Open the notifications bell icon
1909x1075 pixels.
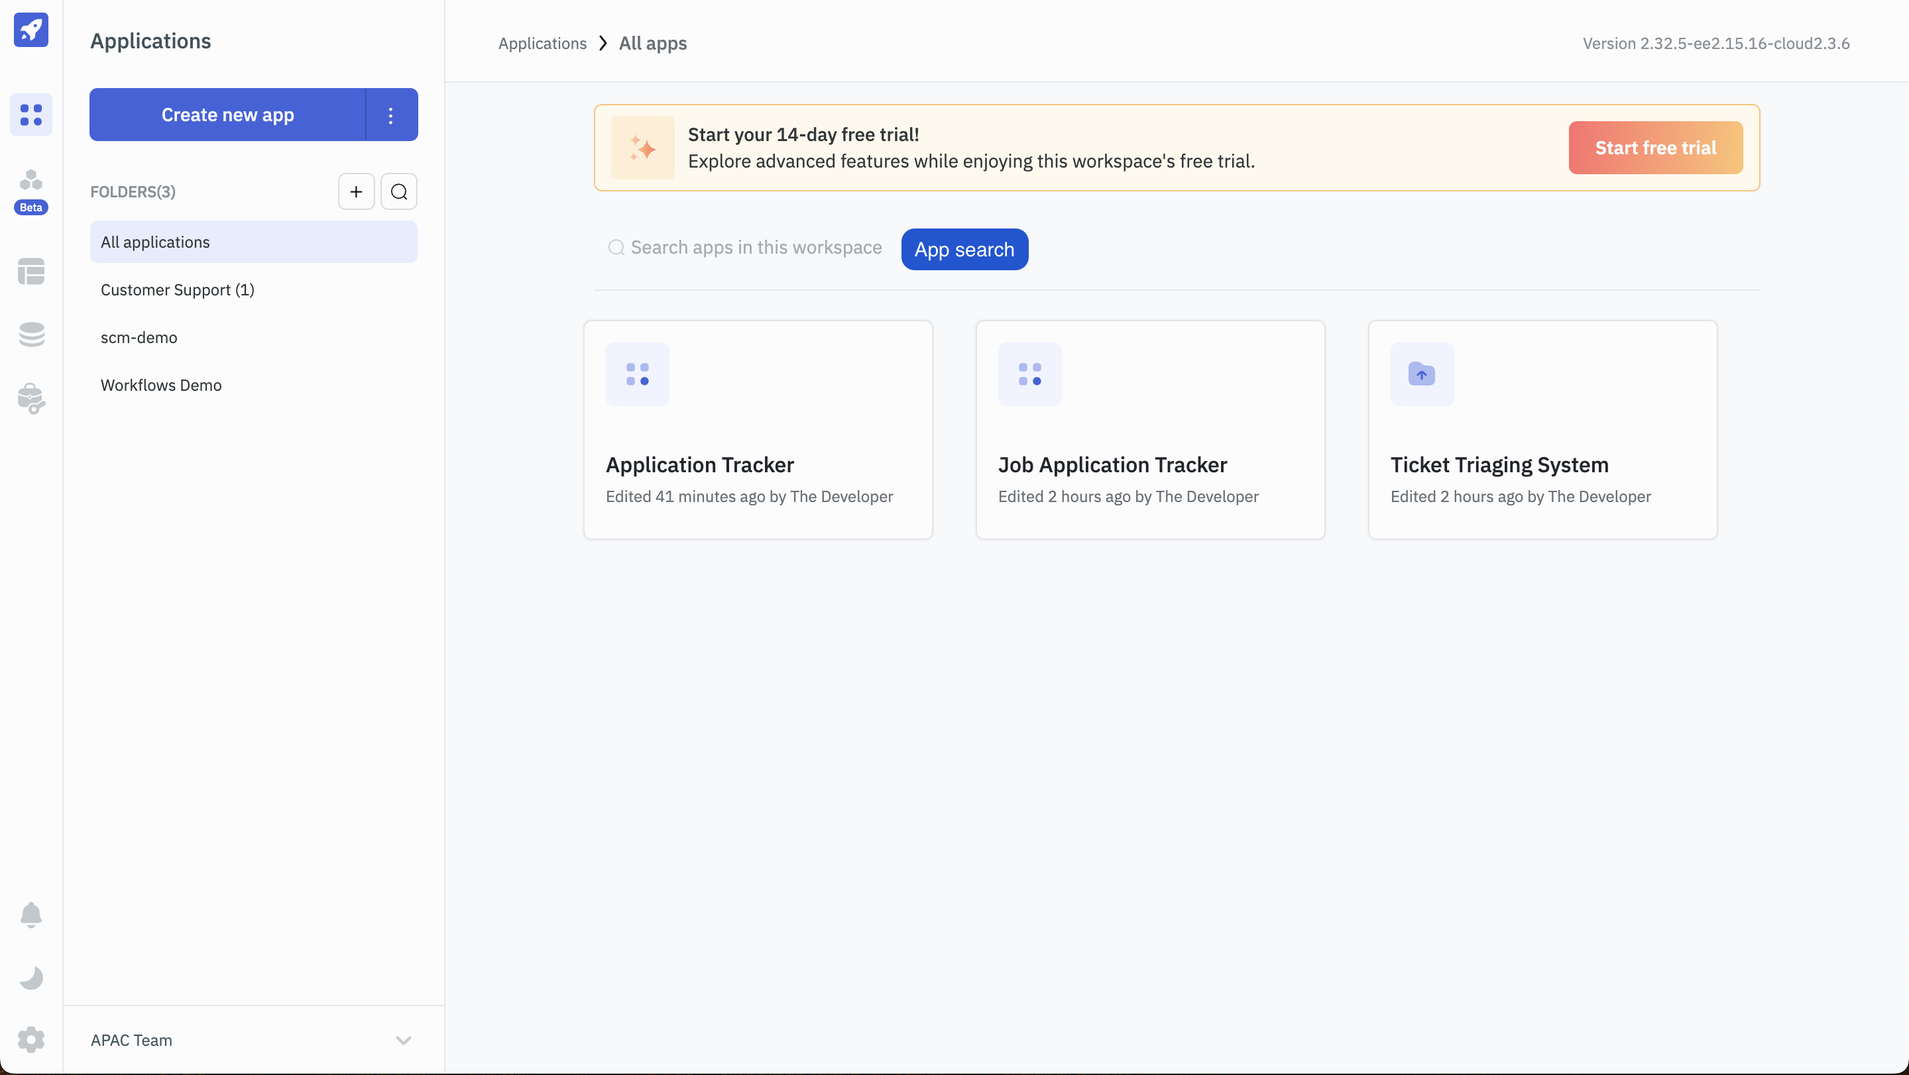[30, 915]
